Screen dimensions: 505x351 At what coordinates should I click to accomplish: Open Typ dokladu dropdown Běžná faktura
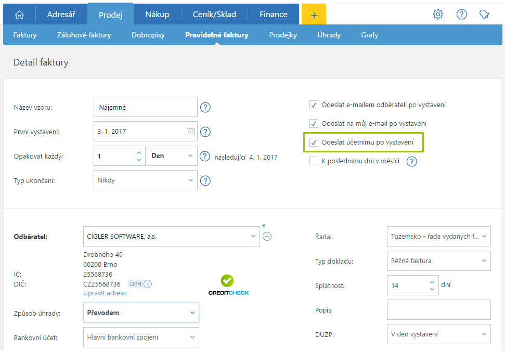point(438,261)
